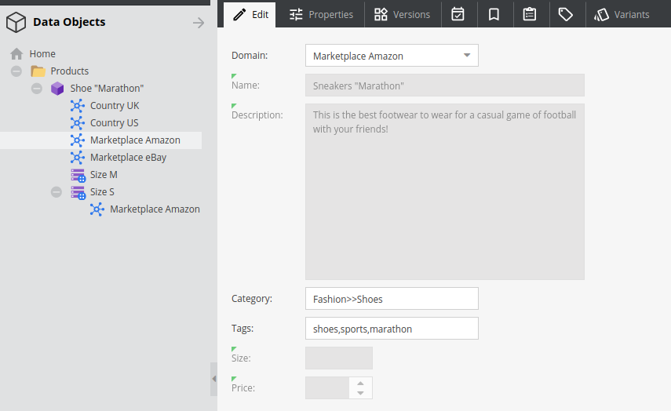Screen dimensions: 671x411
Task: Click the Home house icon
Action: (x=16, y=54)
